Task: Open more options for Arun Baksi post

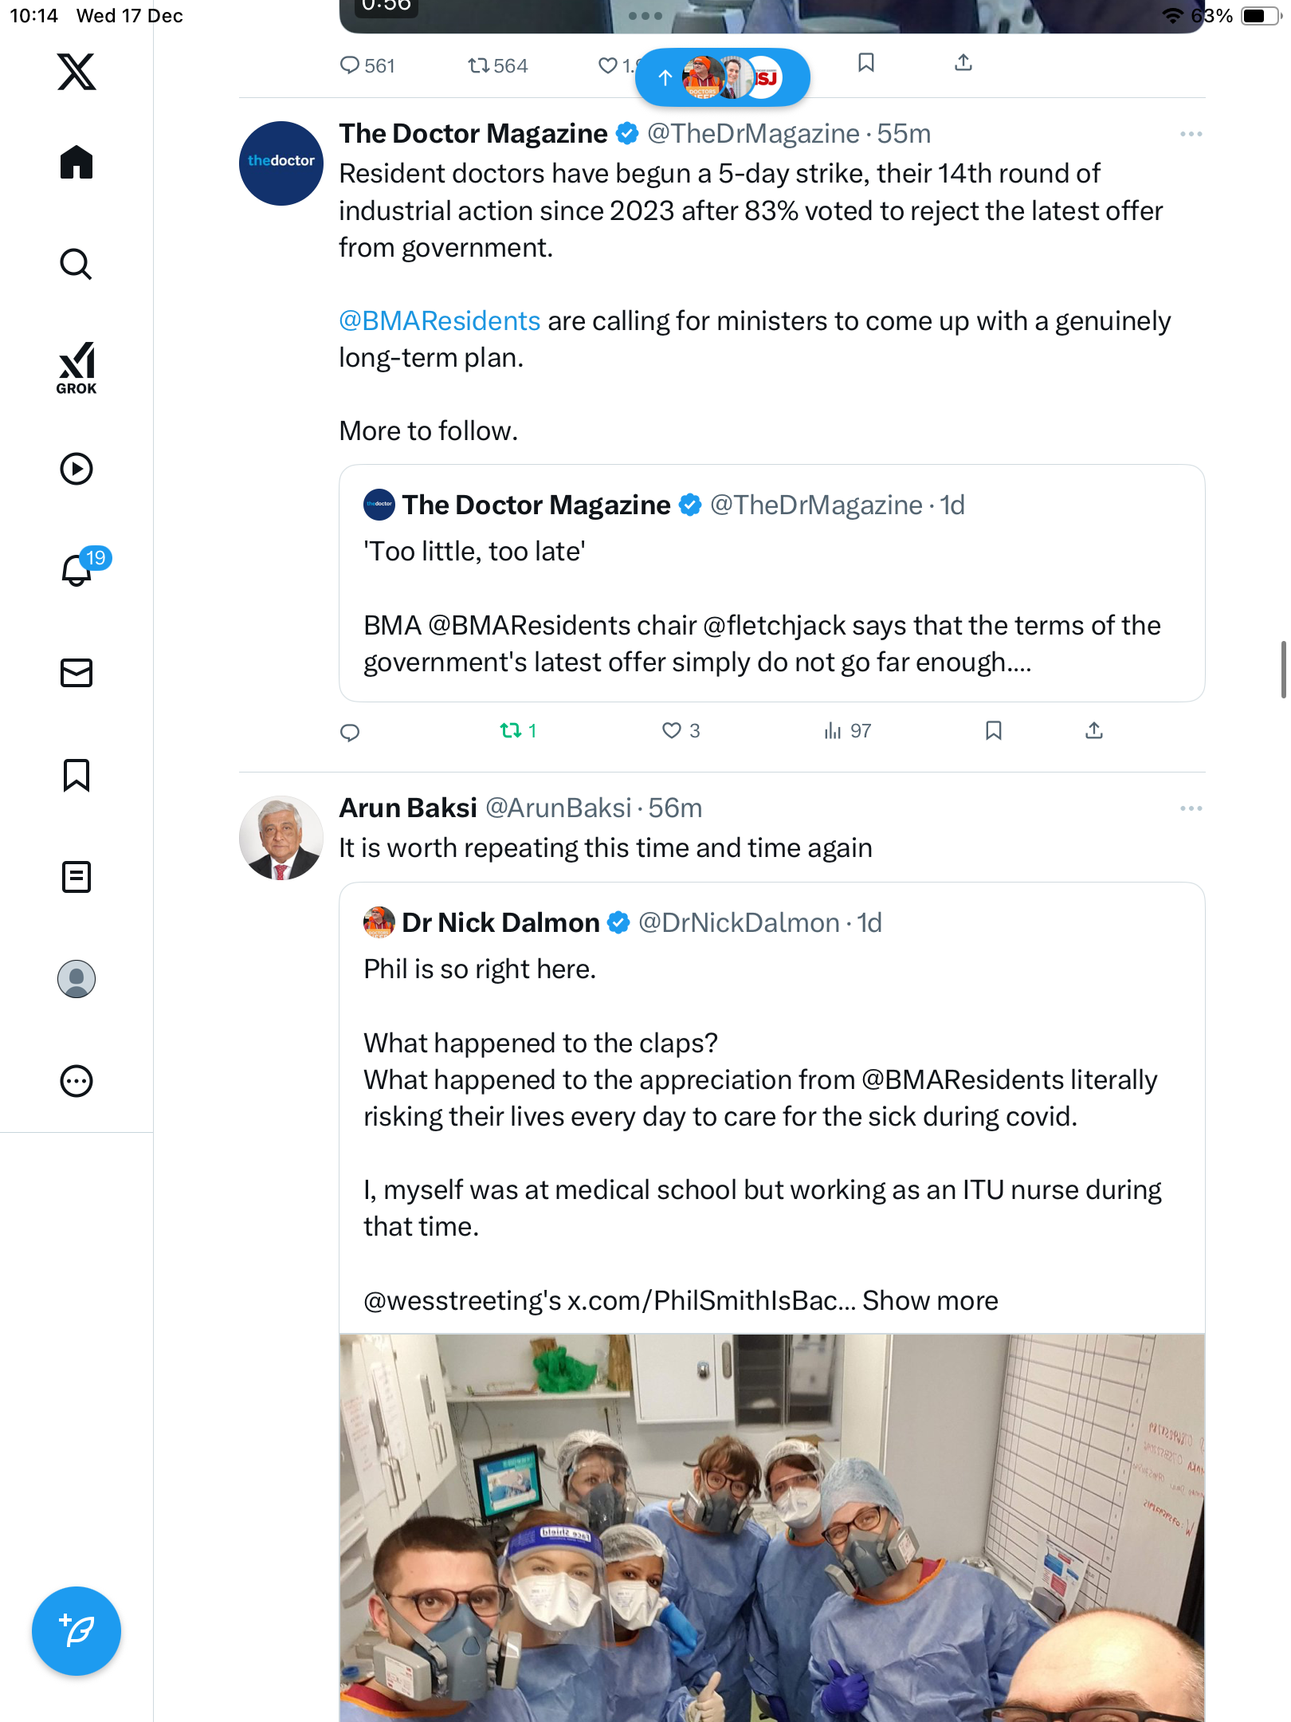Action: pyautogui.click(x=1191, y=808)
